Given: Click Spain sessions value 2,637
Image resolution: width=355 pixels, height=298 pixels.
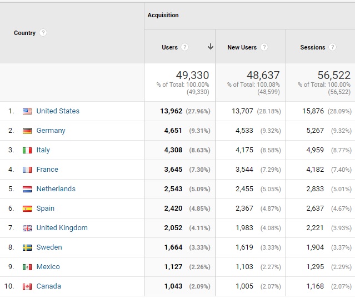Looking at the screenshot, I should point(315,208).
